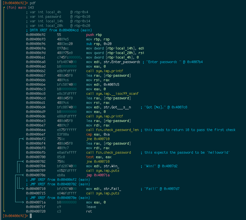Click the 'ret' instruction

(x=89, y=212)
